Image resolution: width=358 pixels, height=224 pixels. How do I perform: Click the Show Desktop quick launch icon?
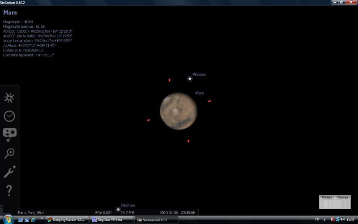[20, 220]
